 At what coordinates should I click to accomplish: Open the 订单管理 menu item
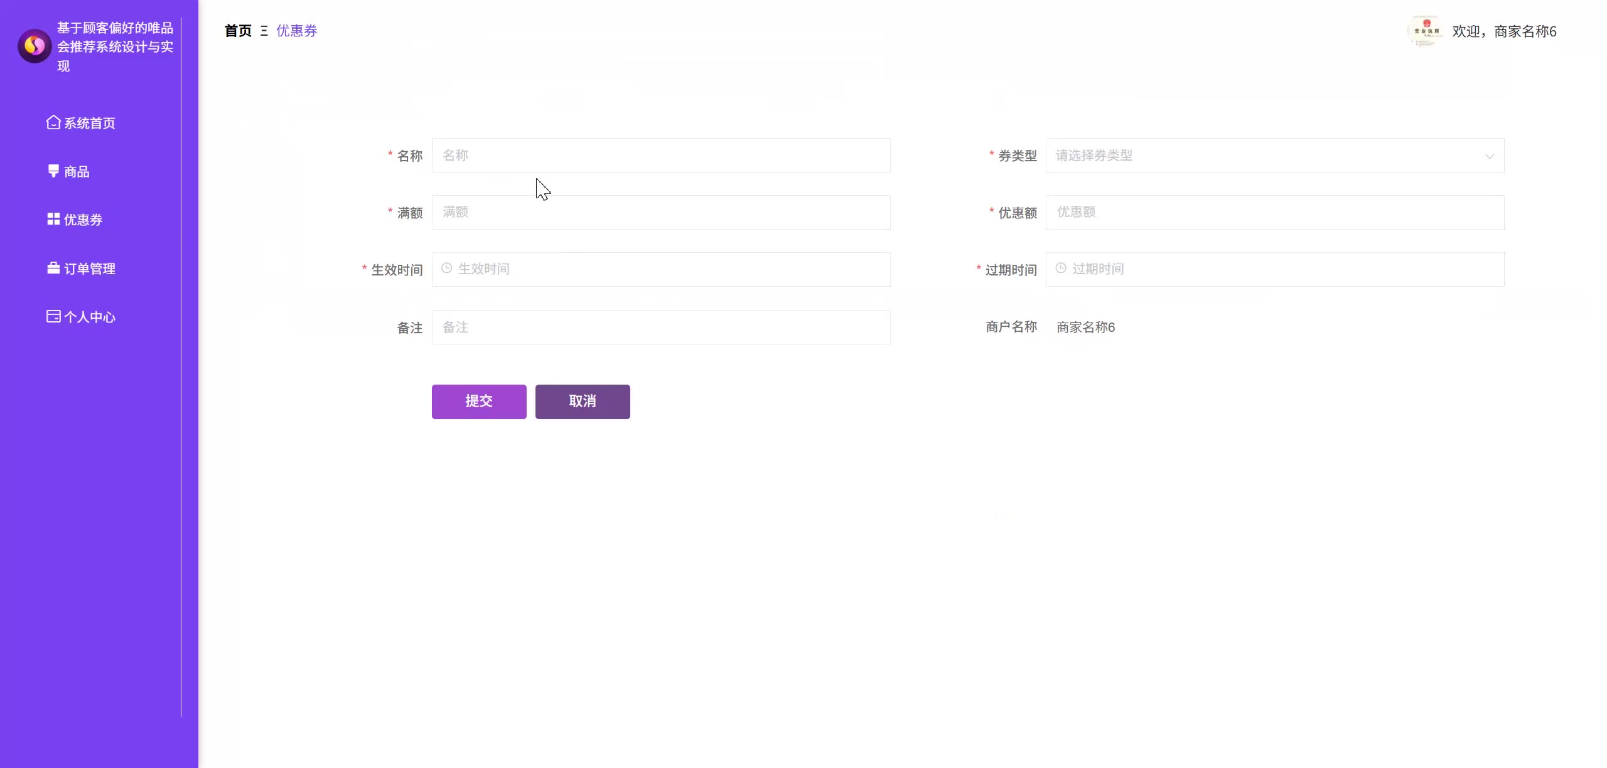point(89,269)
